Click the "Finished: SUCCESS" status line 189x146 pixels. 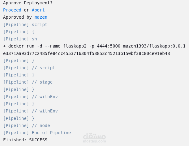pyautogui.click(x=25, y=140)
